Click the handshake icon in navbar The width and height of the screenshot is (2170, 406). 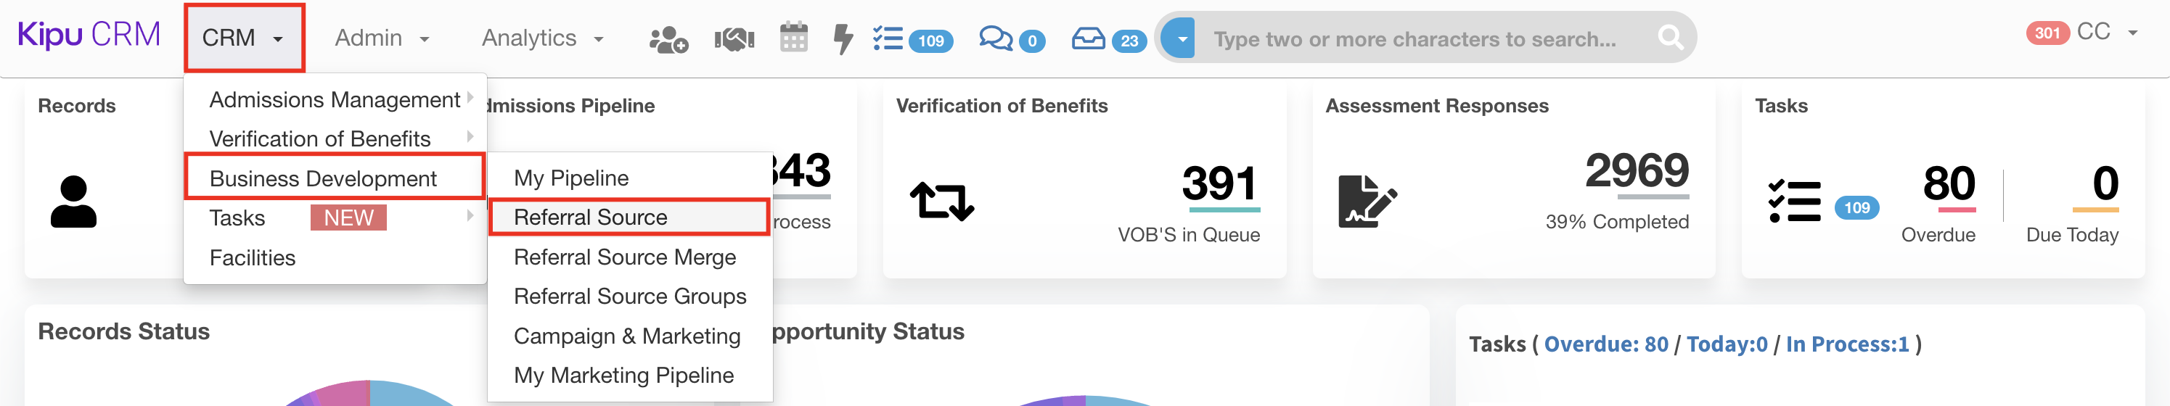click(734, 38)
